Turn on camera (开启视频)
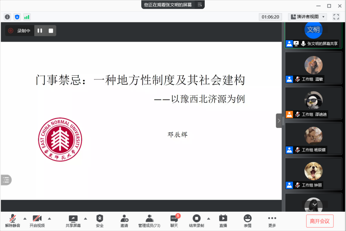The height and width of the screenshot is (231, 346). pyautogui.click(x=37, y=221)
